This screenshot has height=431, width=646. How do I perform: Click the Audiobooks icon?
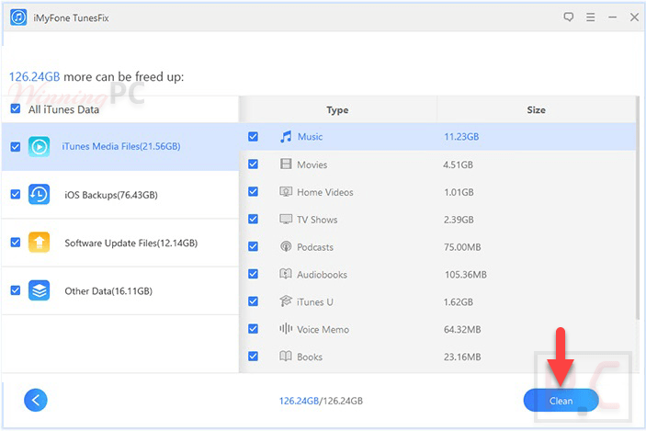286,274
